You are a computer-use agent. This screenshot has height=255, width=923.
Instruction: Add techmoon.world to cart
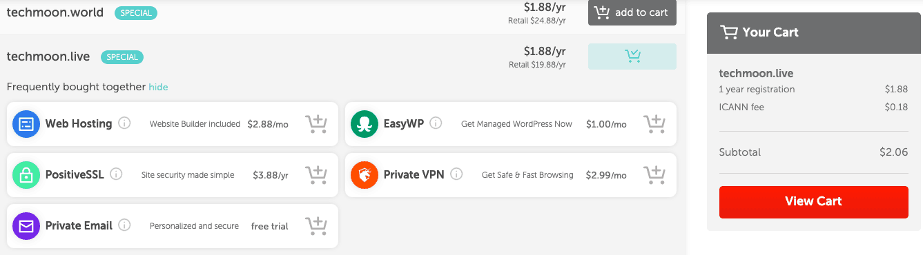point(632,12)
